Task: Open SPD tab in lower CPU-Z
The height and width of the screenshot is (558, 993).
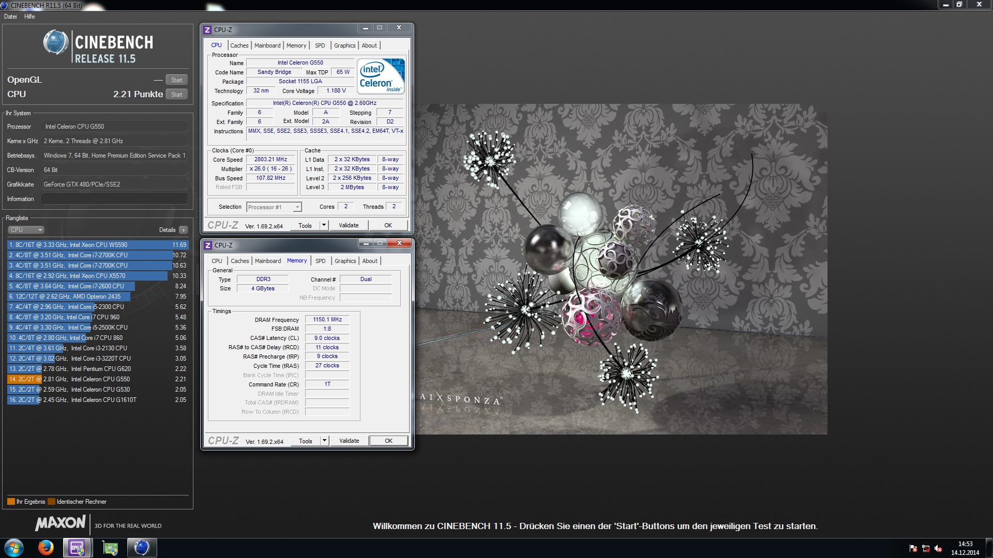Action: (x=321, y=261)
